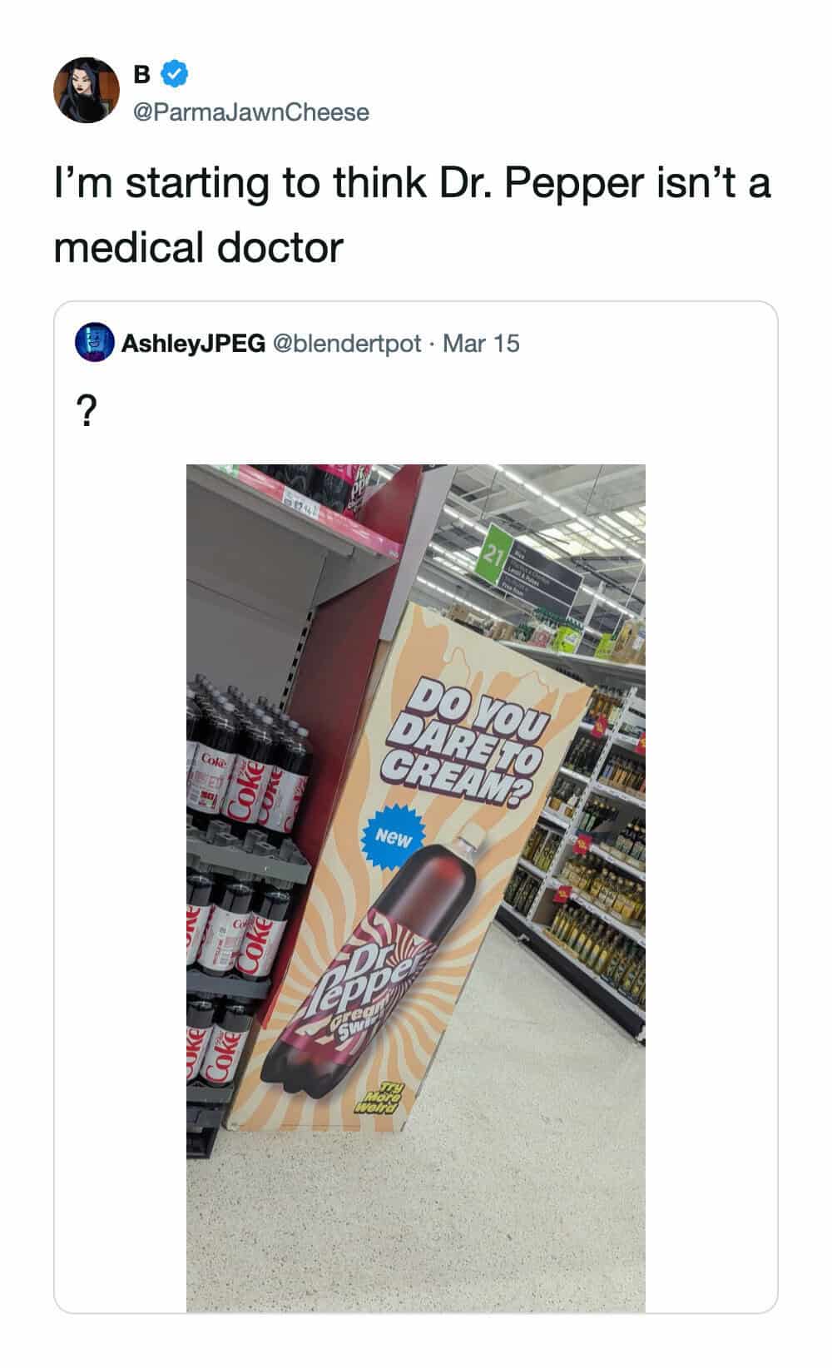Image resolution: width=832 pixels, height=1368 pixels.
Task: Open the AshleyJPEG display name
Action: click(x=193, y=343)
